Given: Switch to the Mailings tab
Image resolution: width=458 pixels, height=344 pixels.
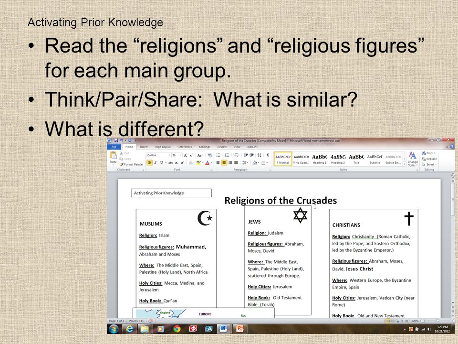Looking at the screenshot, I should coord(205,147).
